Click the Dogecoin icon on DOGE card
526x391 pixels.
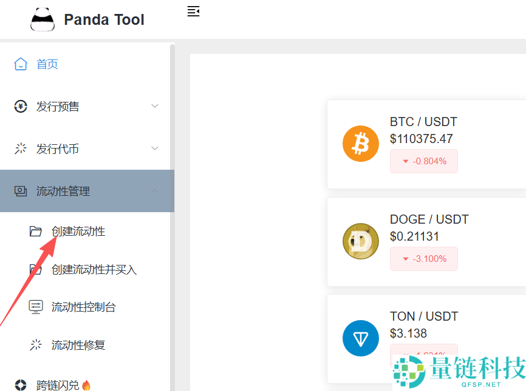point(361,241)
